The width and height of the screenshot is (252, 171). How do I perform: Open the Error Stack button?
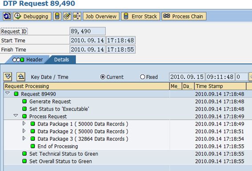pos(140,16)
